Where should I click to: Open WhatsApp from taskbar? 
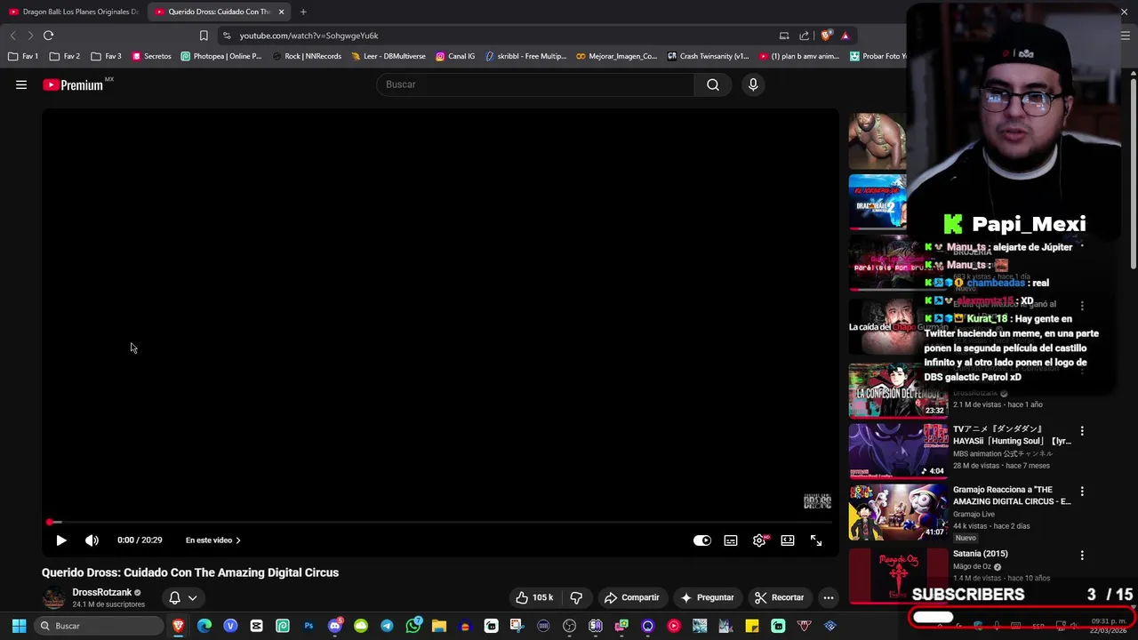(x=413, y=626)
